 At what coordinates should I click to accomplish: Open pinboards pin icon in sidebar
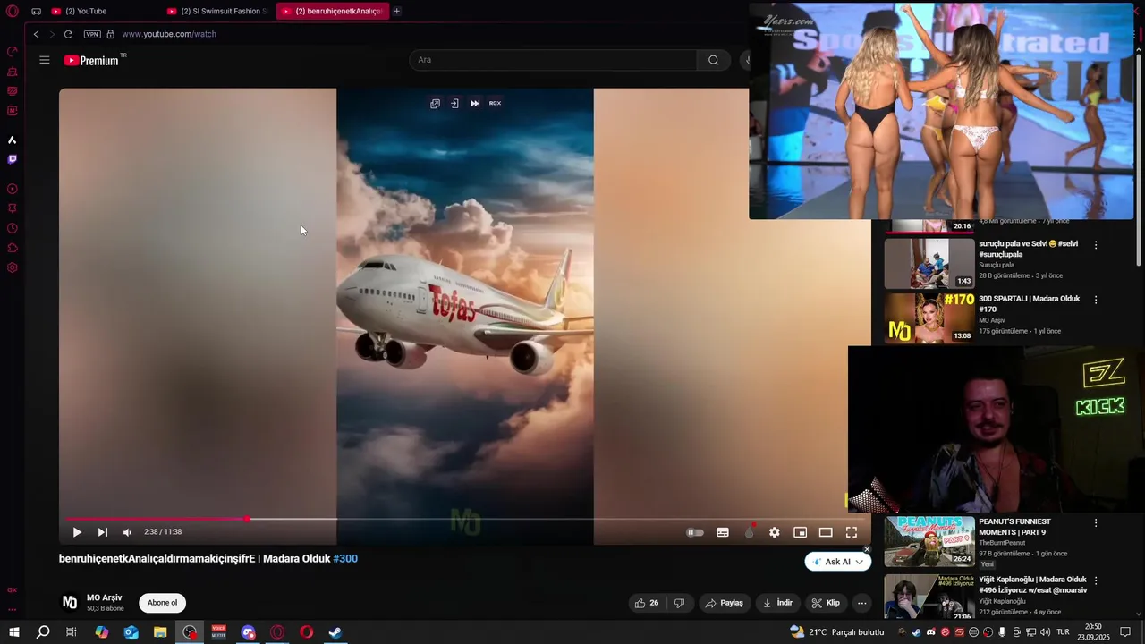13,208
